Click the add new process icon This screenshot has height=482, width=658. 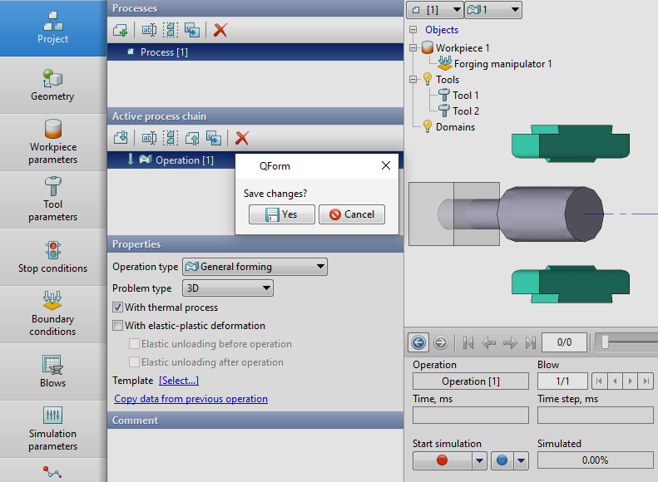pos(121,31)
